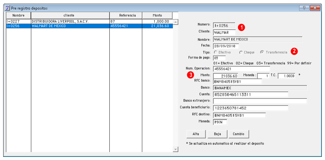Click the Monto column header
The image size is (325, 160).
click(x=157, y=15)
